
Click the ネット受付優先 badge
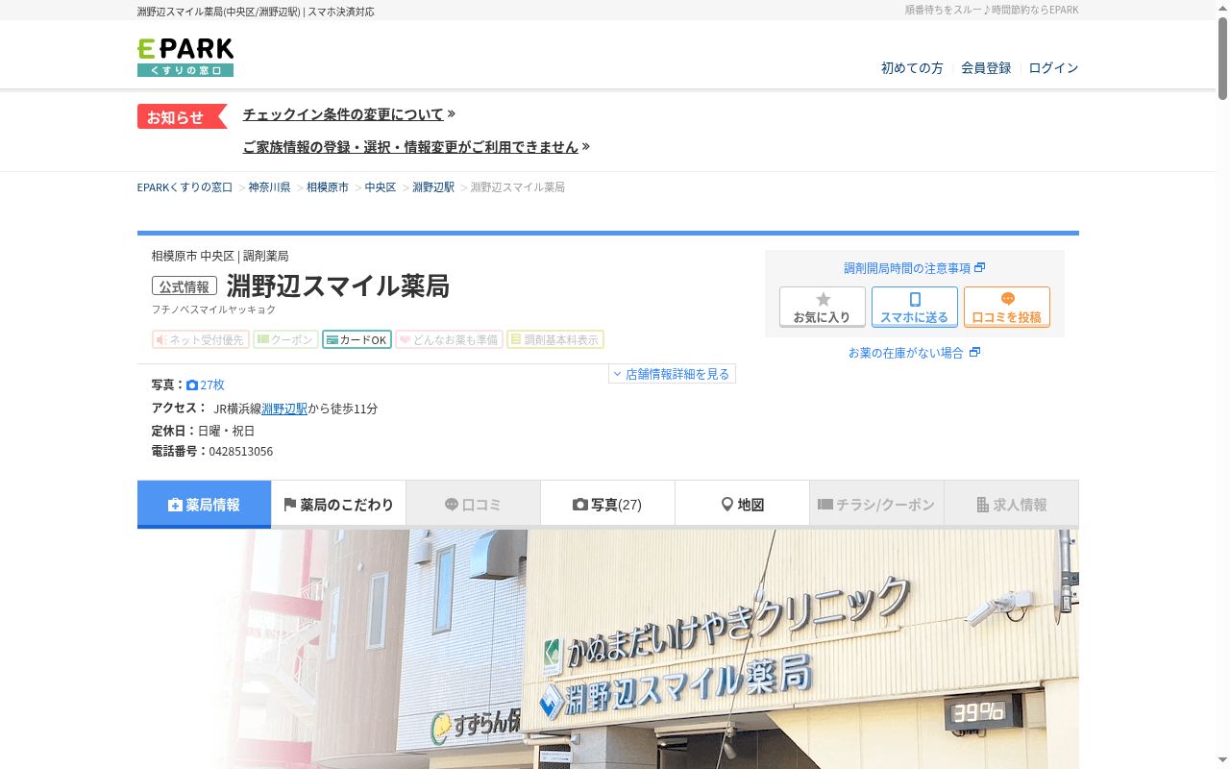[200, 339]
